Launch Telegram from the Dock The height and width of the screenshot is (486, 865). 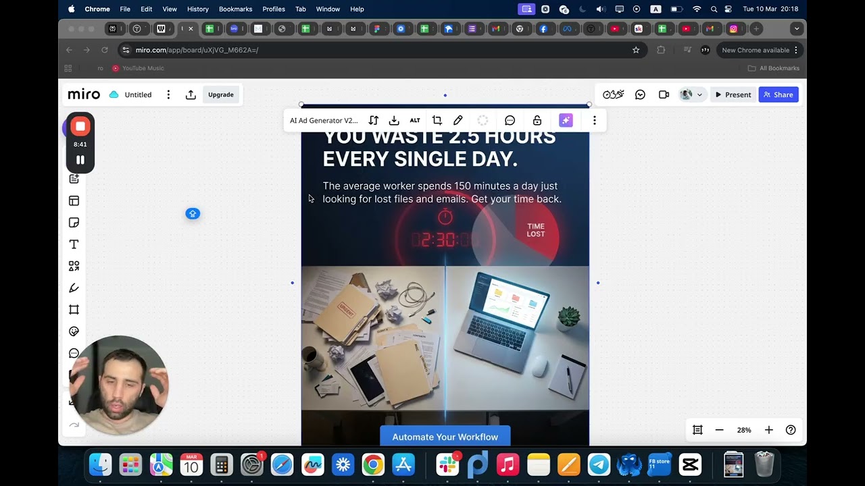click(599, 464)
